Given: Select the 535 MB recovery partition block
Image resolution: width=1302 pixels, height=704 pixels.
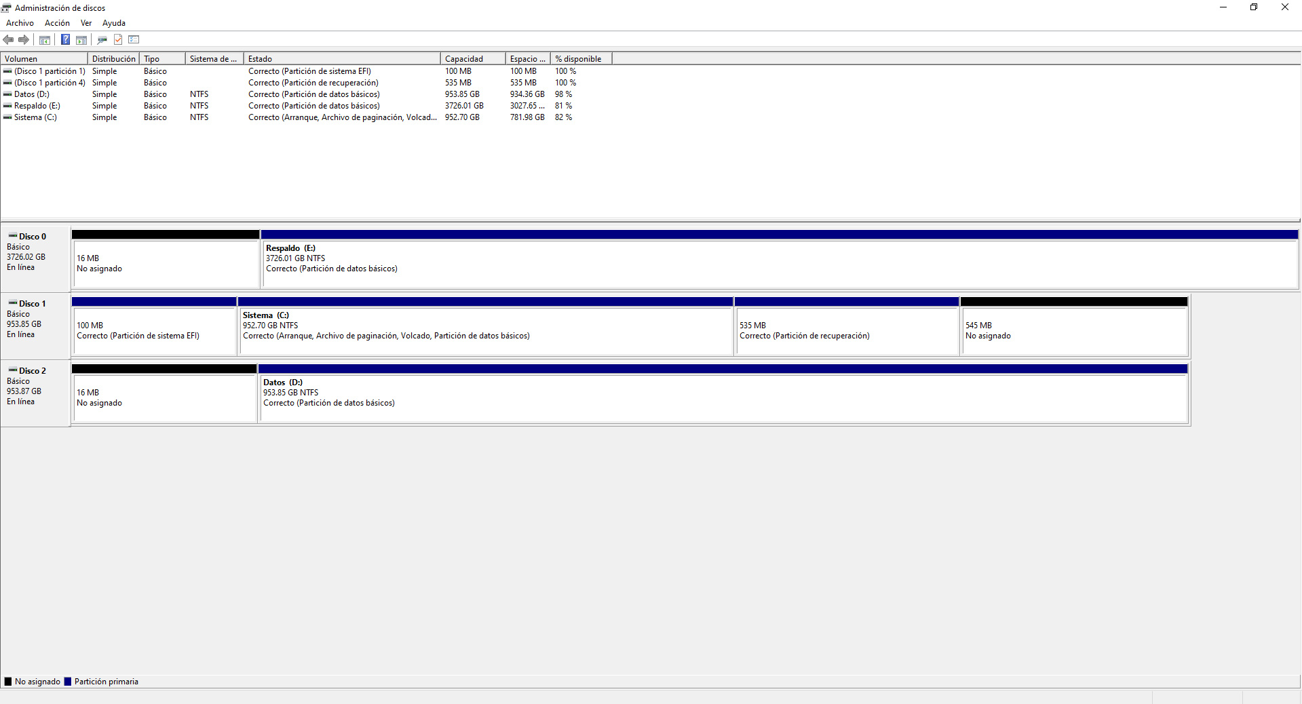Looking at the screenshot, I should tap(847, 326).
